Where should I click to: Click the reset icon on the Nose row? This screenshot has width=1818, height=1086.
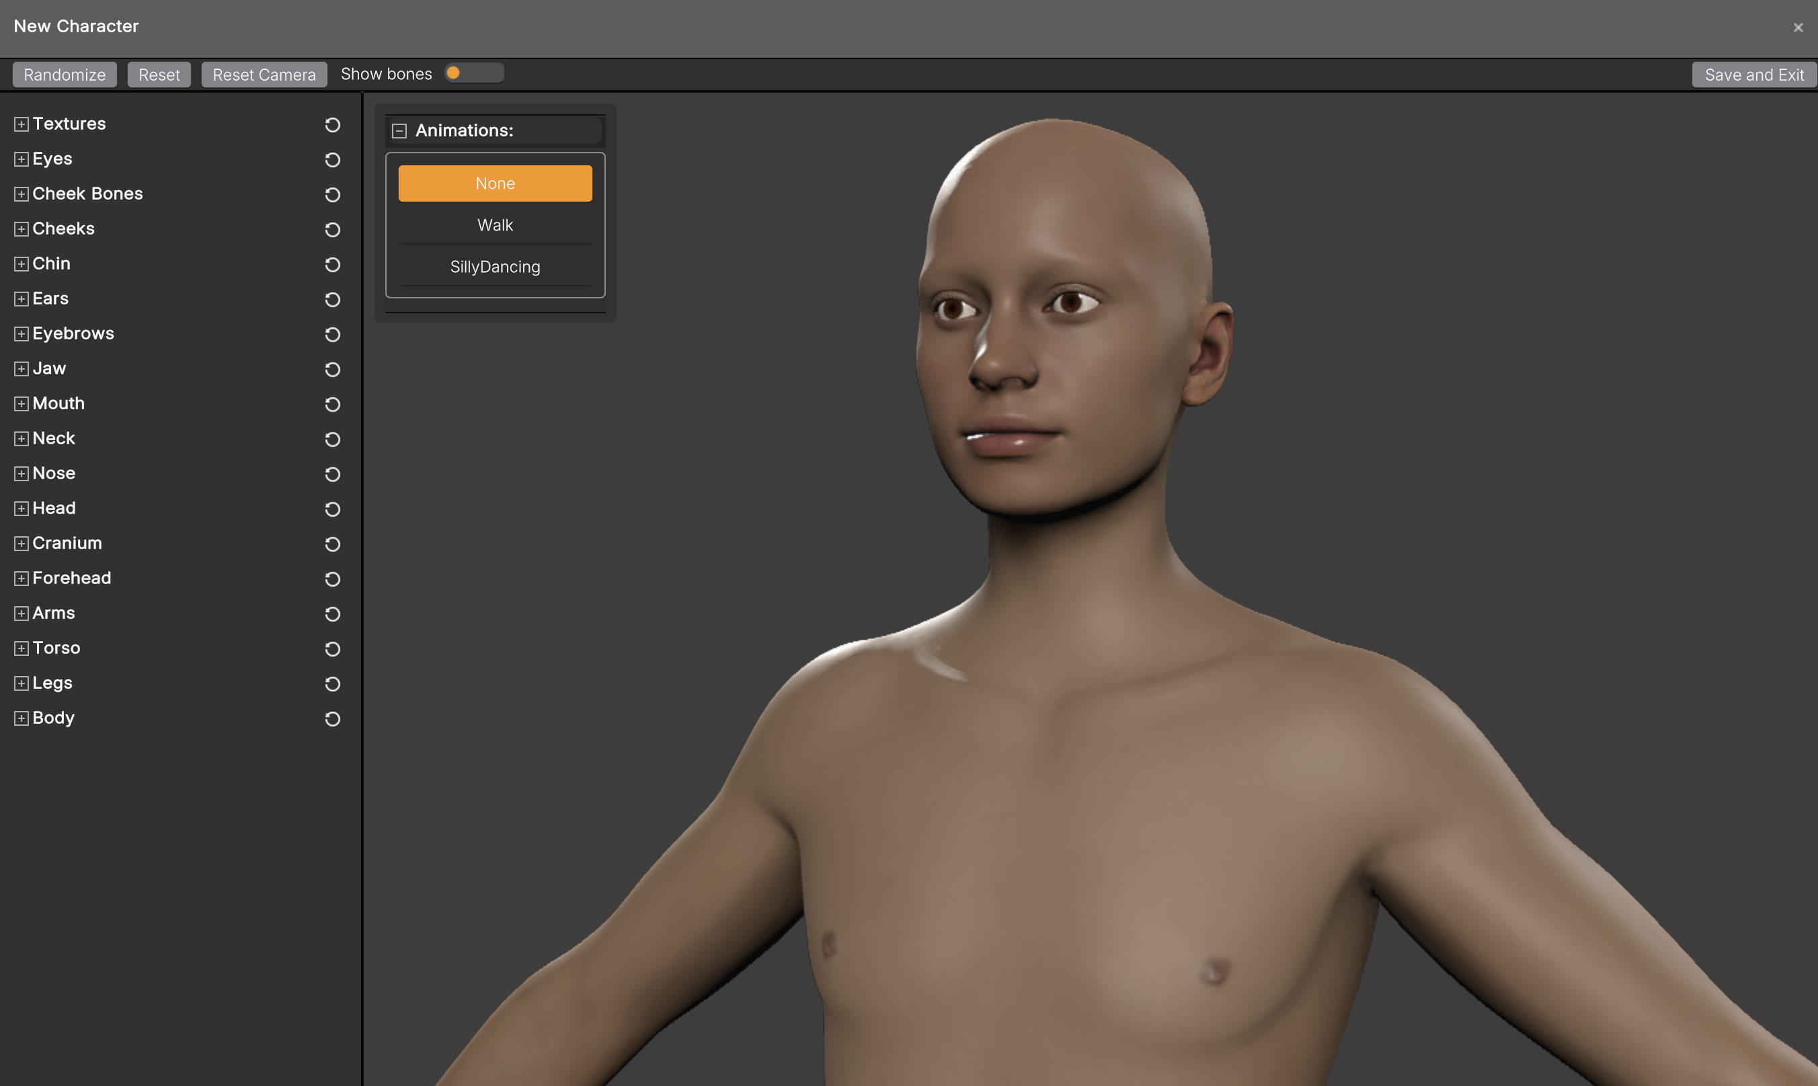coord(332,474)
